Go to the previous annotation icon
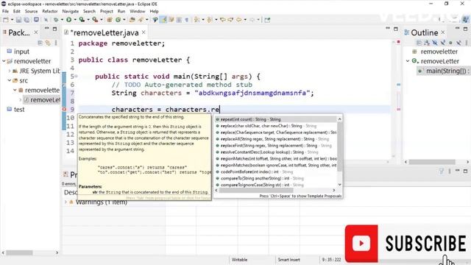This screenshot has height=265, width=471. click(x=209, y=20)
